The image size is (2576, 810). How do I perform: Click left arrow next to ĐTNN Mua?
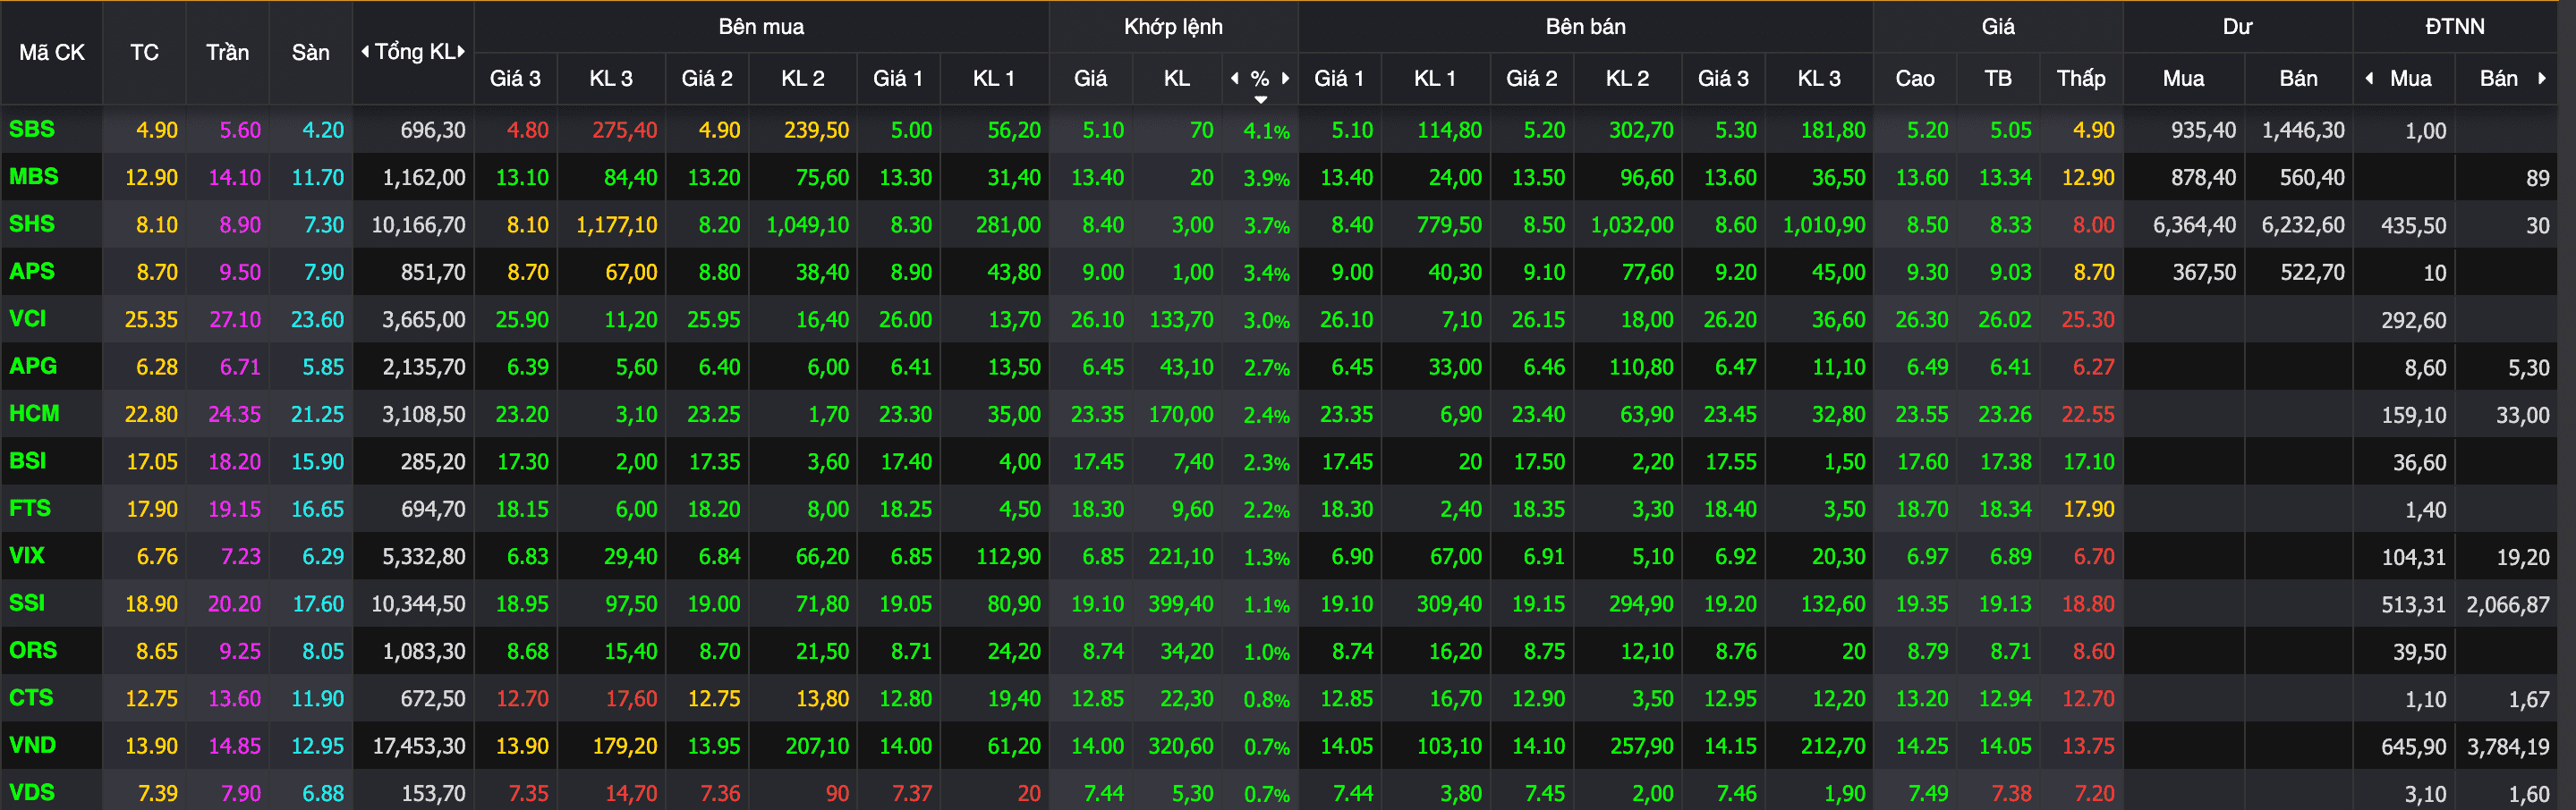[2369, 78]
